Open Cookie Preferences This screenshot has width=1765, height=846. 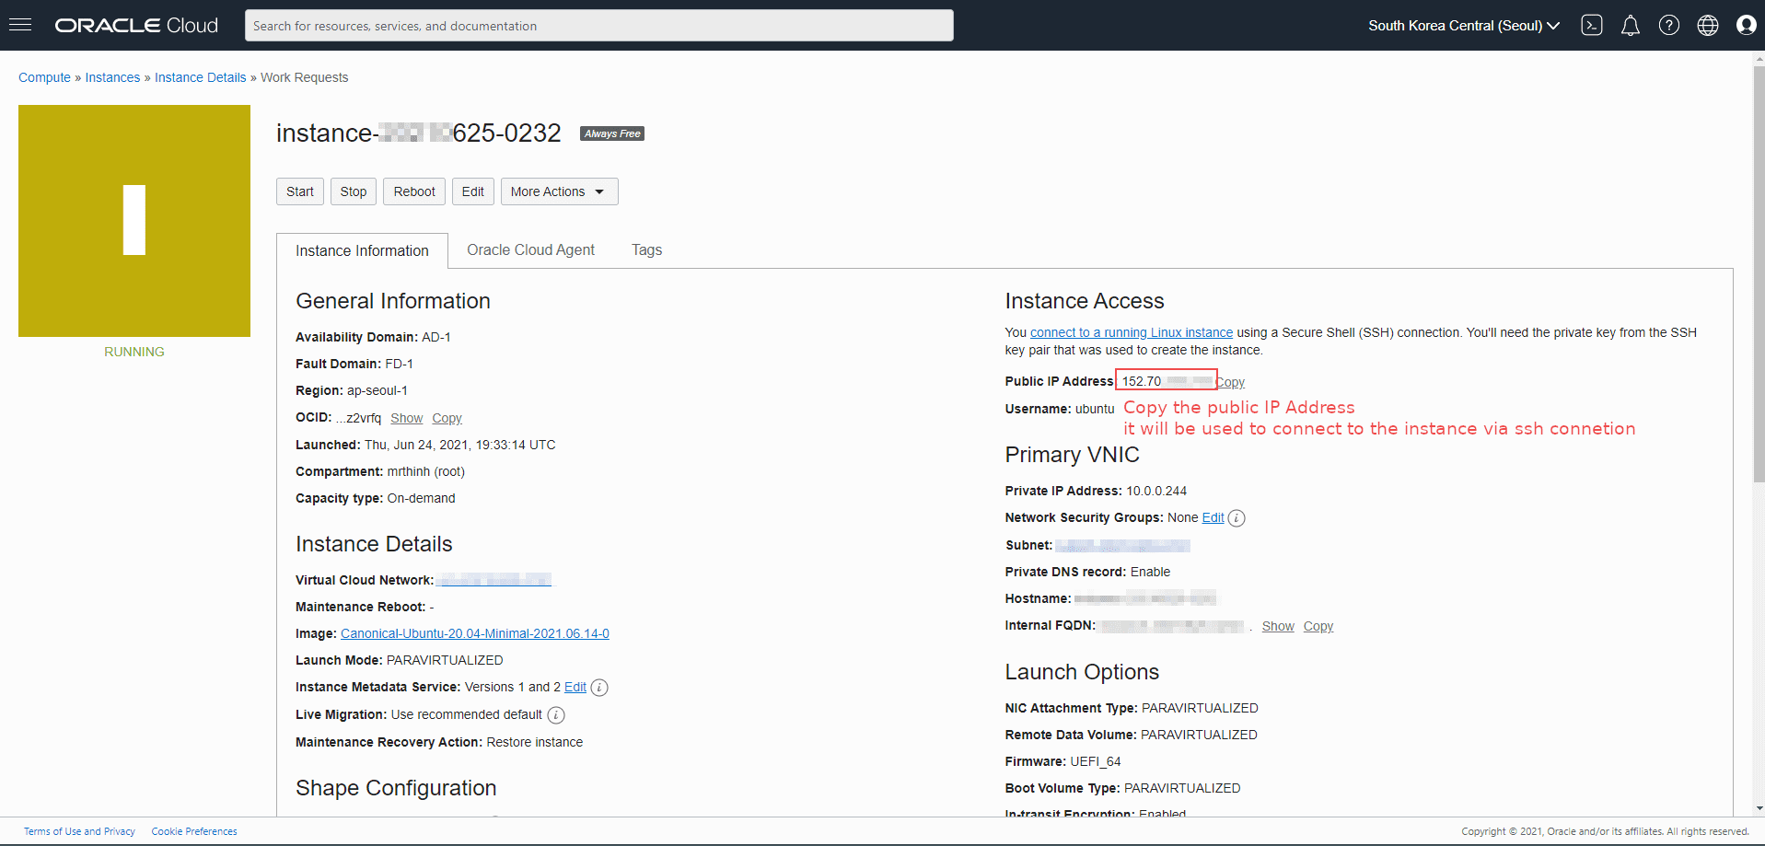(x=194, y=831)
